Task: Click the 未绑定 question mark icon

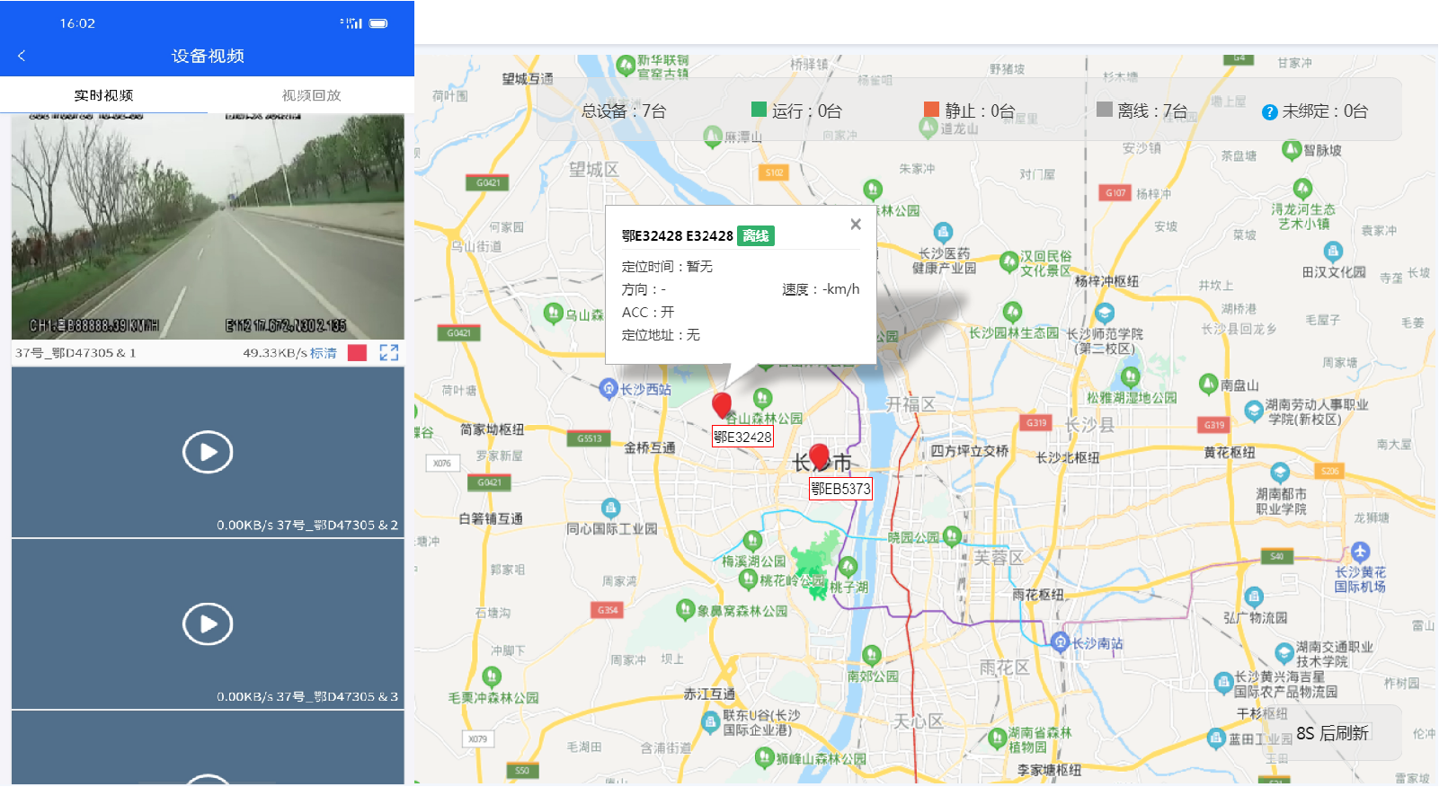Action: [x=1269, y=112]
